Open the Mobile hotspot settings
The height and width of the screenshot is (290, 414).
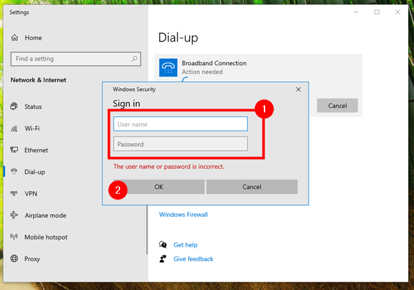click(x=46, y=237)
